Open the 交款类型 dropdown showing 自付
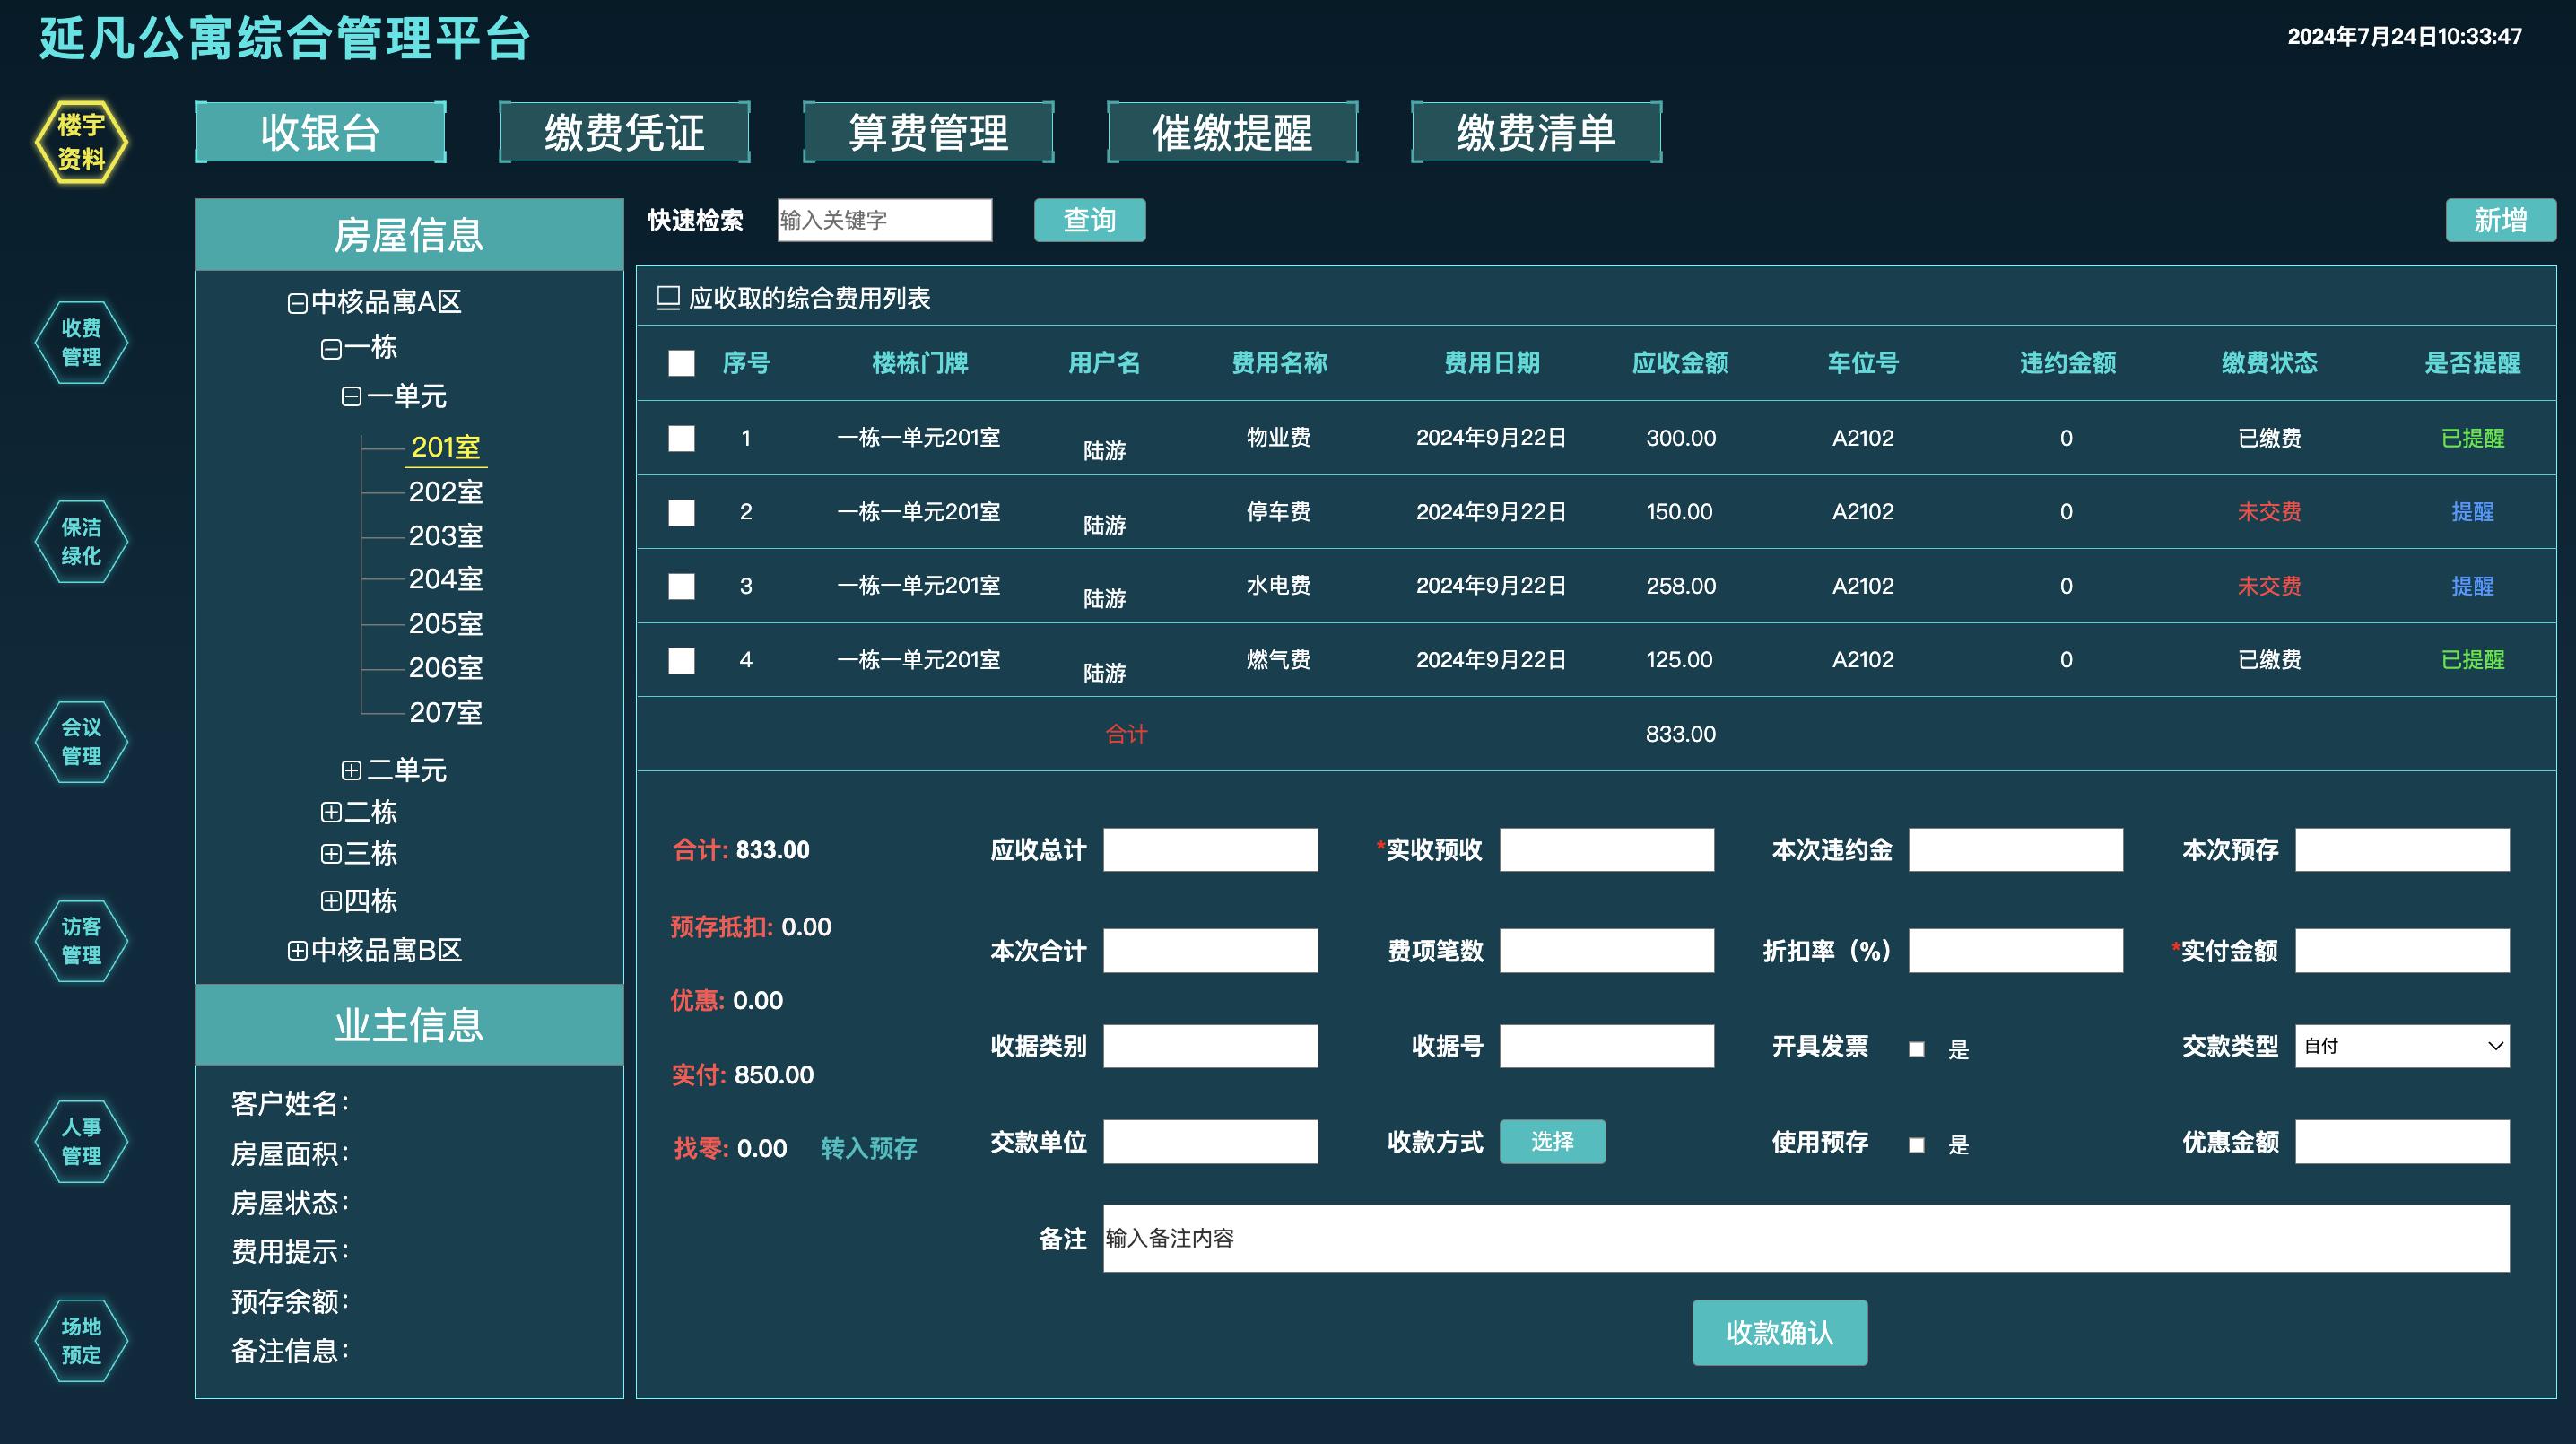 tap(2402, 1047)
